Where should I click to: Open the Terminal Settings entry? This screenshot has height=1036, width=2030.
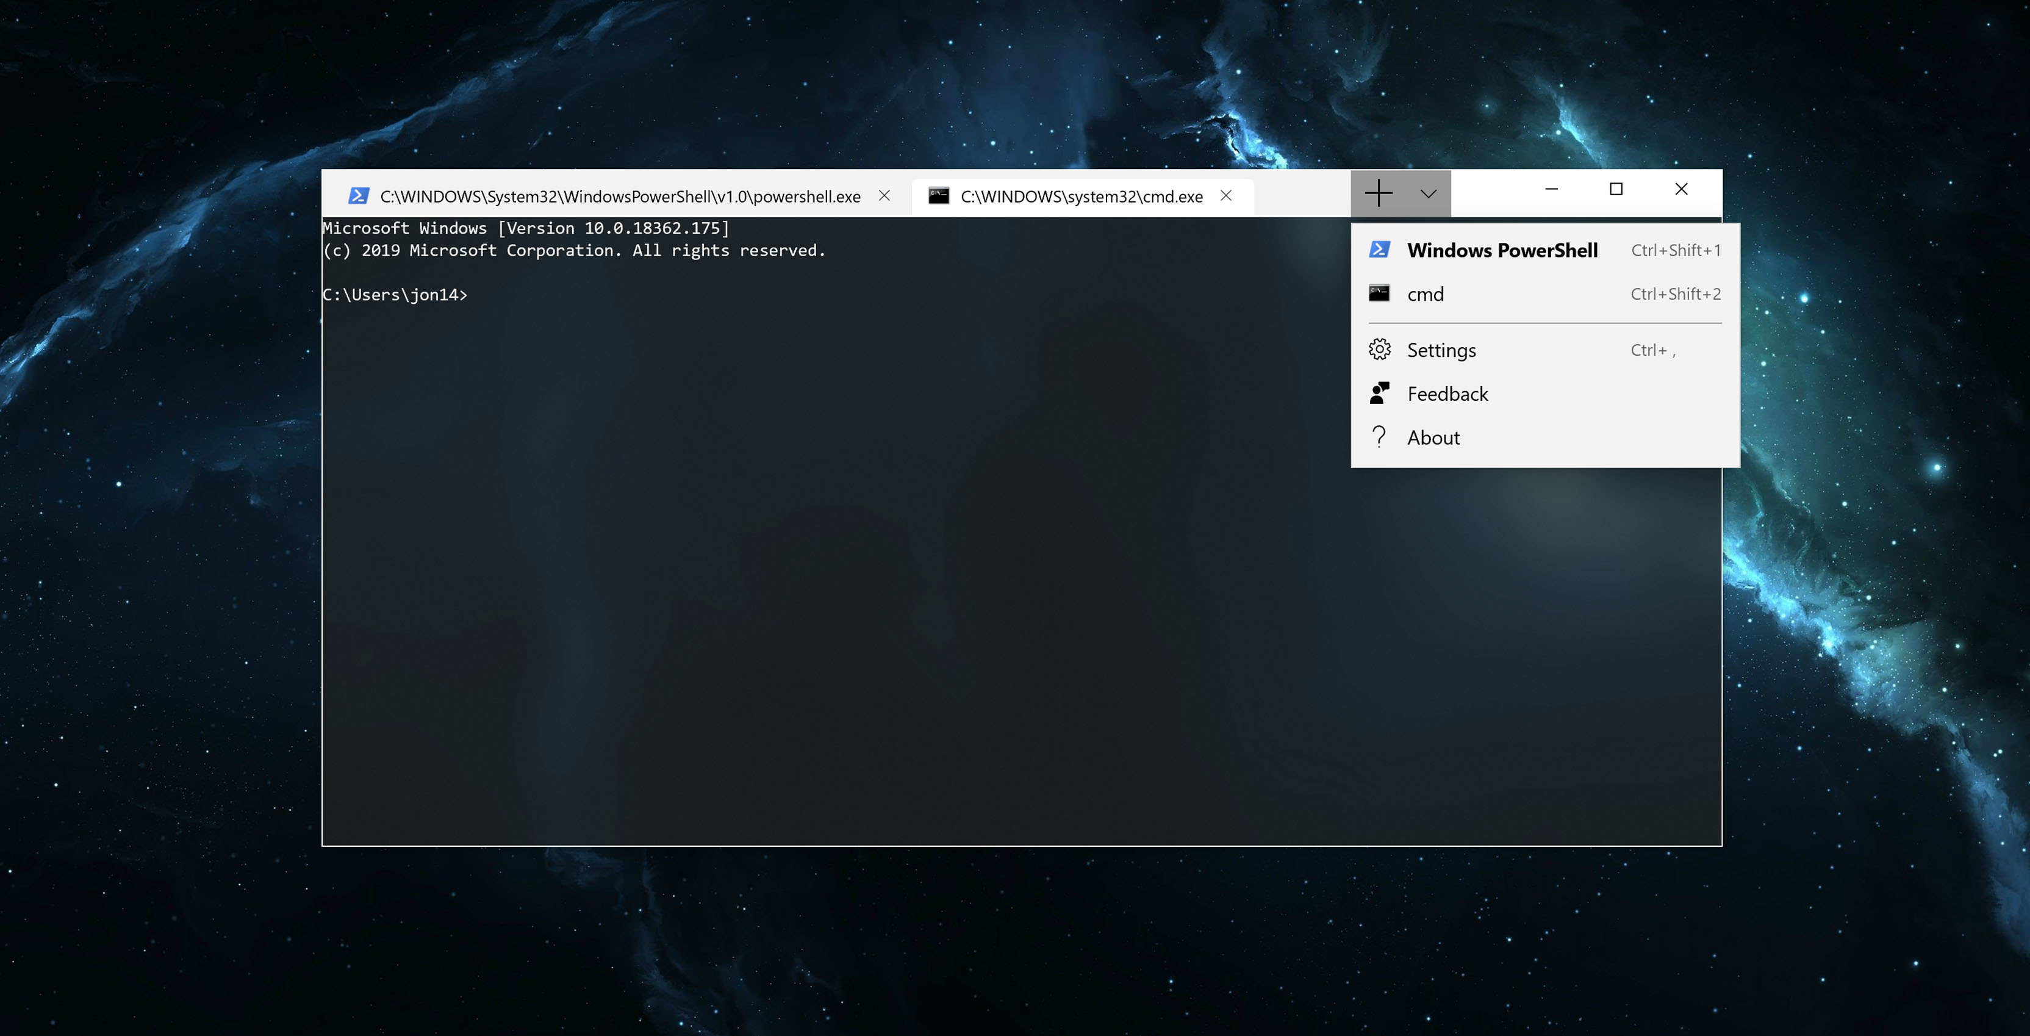coord(1441,349)
